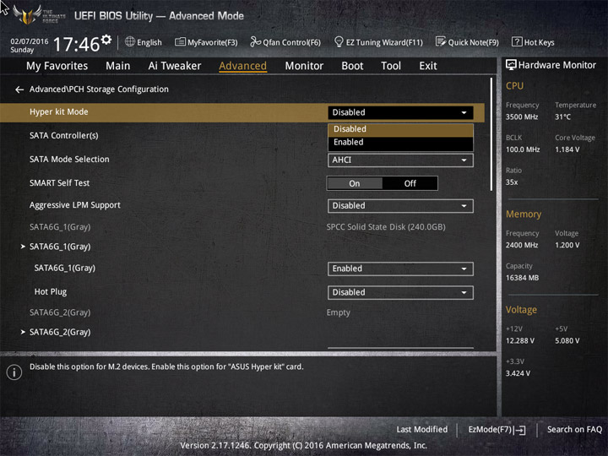Click the globe language icon

130,41
